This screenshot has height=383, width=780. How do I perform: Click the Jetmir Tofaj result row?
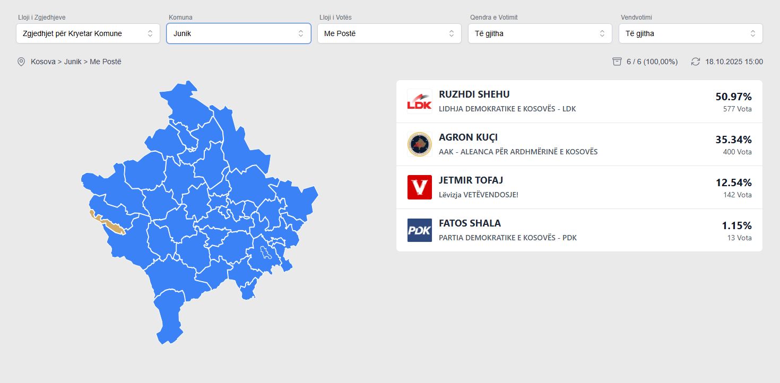pyautogui.click(x=579, y=187)
